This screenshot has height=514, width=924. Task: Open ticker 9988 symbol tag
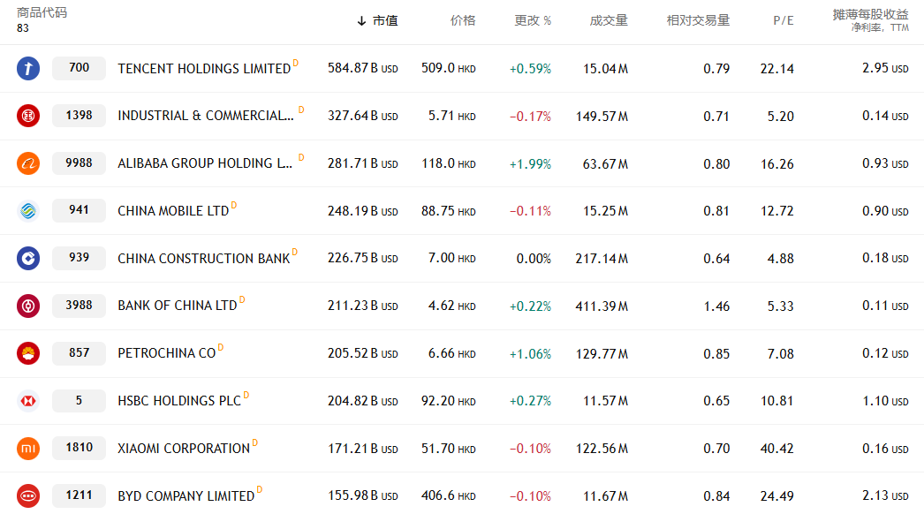pyautogui.click(x=79, y=163)
